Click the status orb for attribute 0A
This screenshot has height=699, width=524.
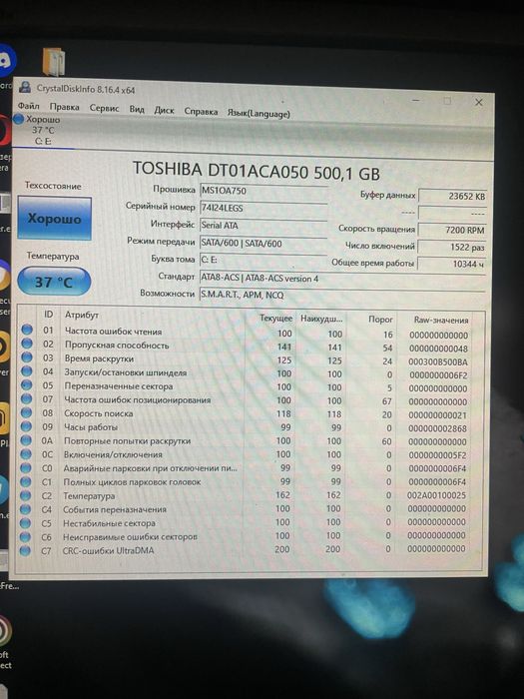click(26, 440)
